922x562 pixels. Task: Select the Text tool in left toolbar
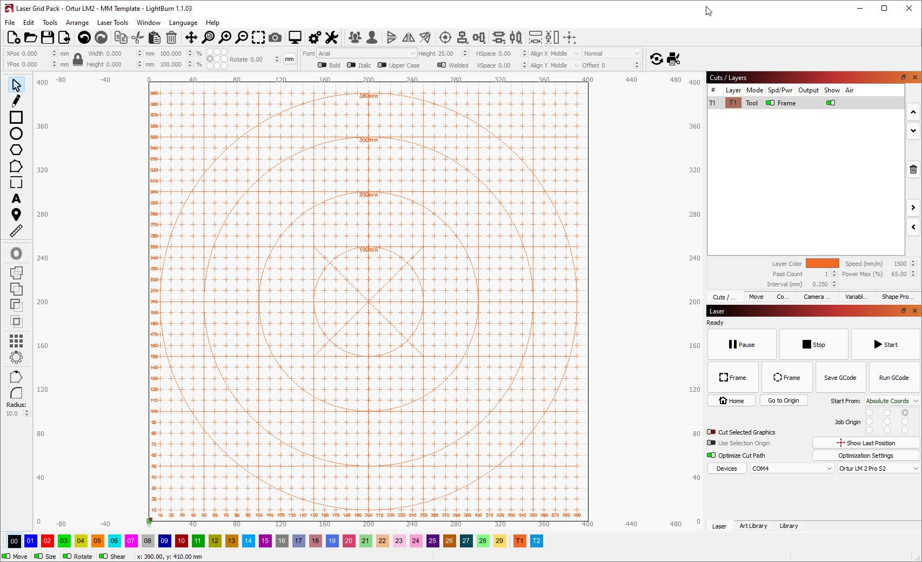[x=16, y=198]
